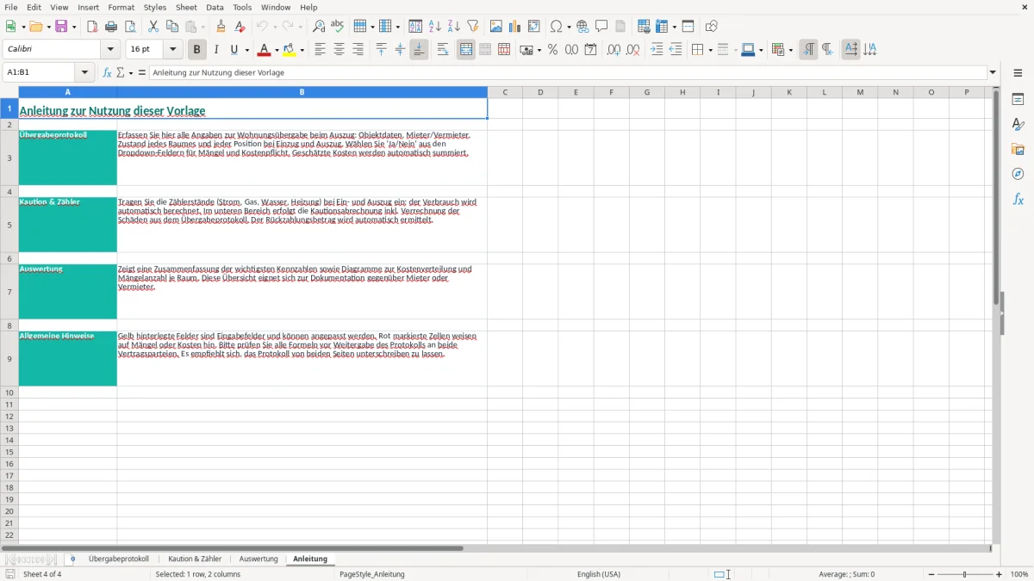1034x581 pixels.
Task: Insert an image
Action: (x=496, y=27)
